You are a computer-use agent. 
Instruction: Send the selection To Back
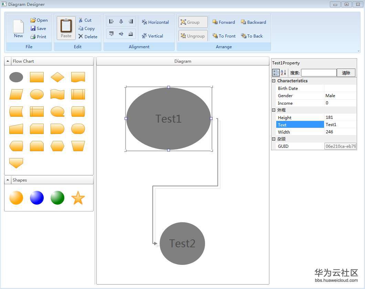251,36
